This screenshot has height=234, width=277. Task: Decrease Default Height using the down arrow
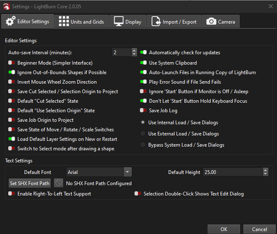(265, 174)
